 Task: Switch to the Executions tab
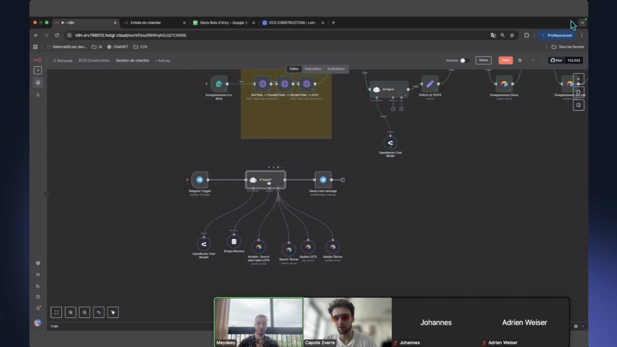pos(313,69)
